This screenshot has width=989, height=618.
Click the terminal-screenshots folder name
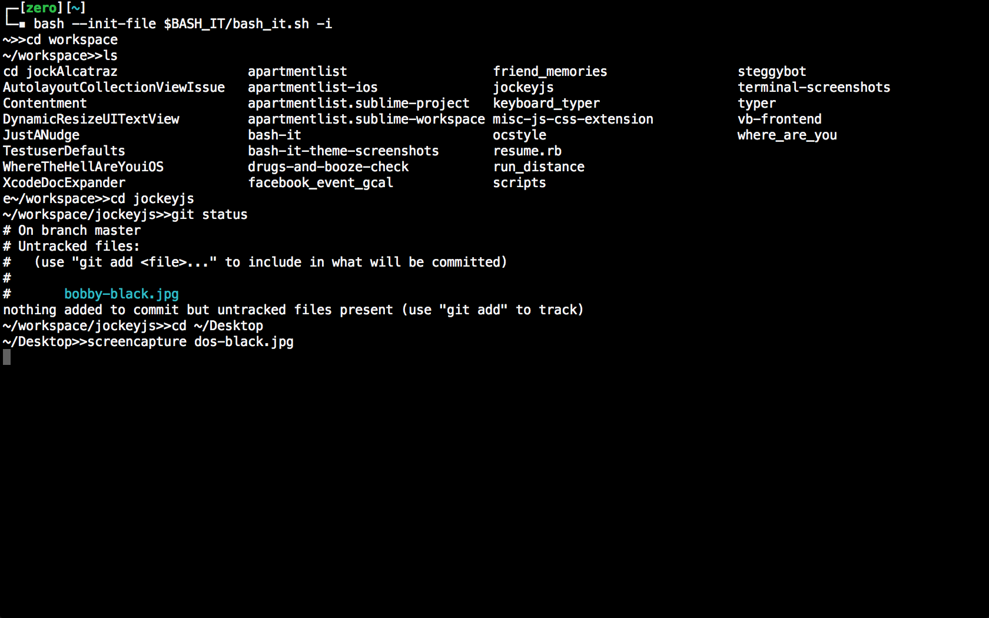(x=814, y=87)
